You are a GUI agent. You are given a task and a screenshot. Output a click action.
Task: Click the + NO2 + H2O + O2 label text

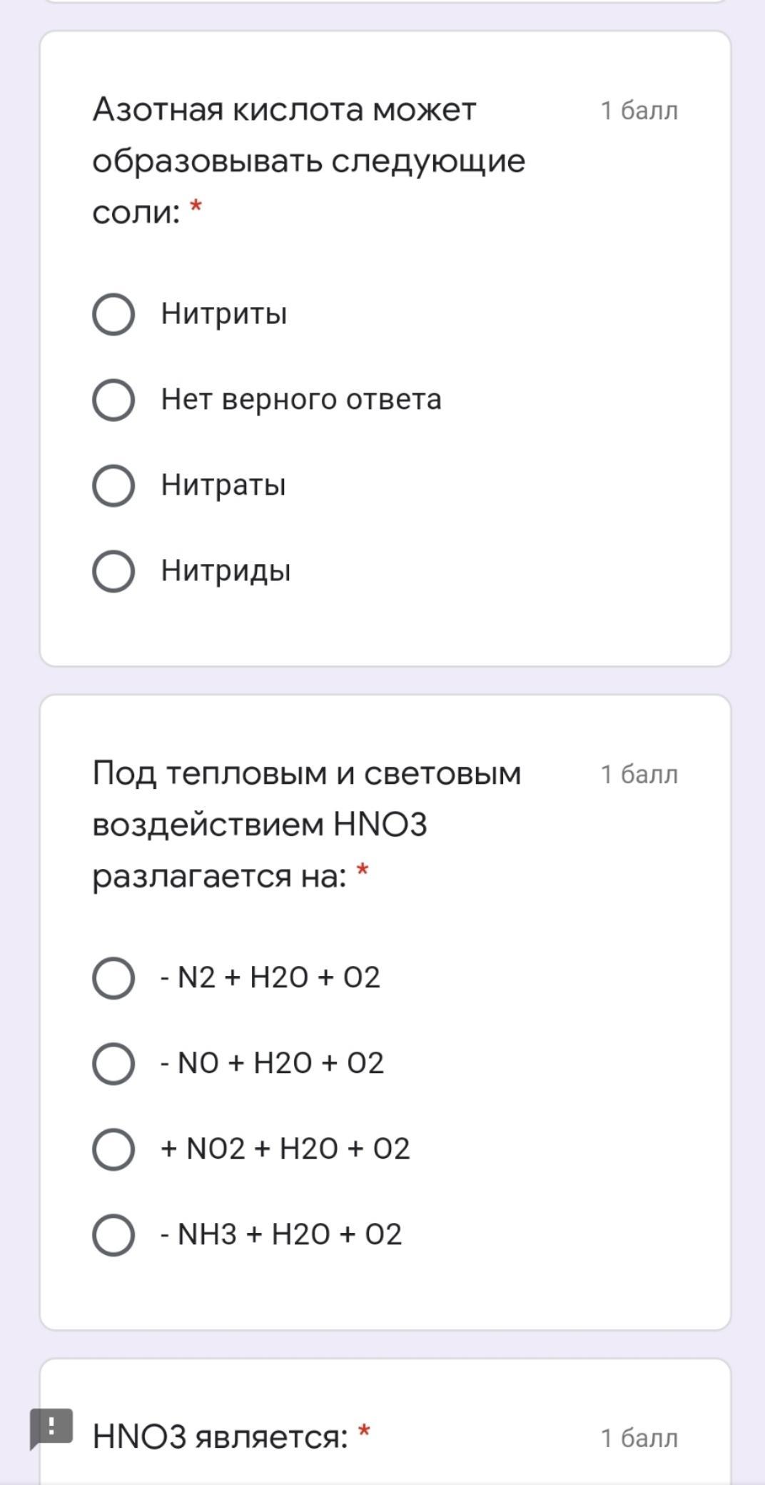pos(285,1149)
